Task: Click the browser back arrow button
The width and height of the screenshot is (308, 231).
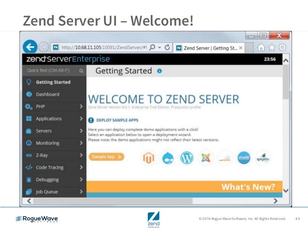Action: [x=30, y=47]
